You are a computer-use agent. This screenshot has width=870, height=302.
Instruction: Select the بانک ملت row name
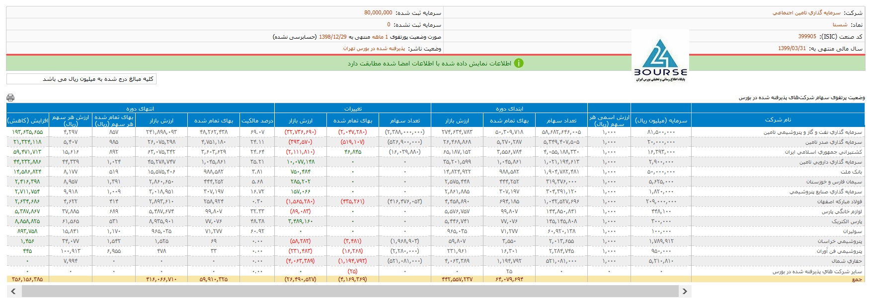click(852, 172)
